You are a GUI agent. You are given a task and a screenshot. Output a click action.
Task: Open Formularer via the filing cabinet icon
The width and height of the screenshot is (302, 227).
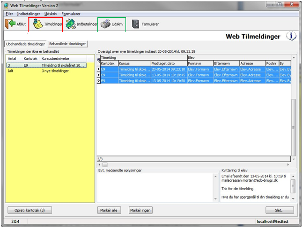click(x=136, y=24)
